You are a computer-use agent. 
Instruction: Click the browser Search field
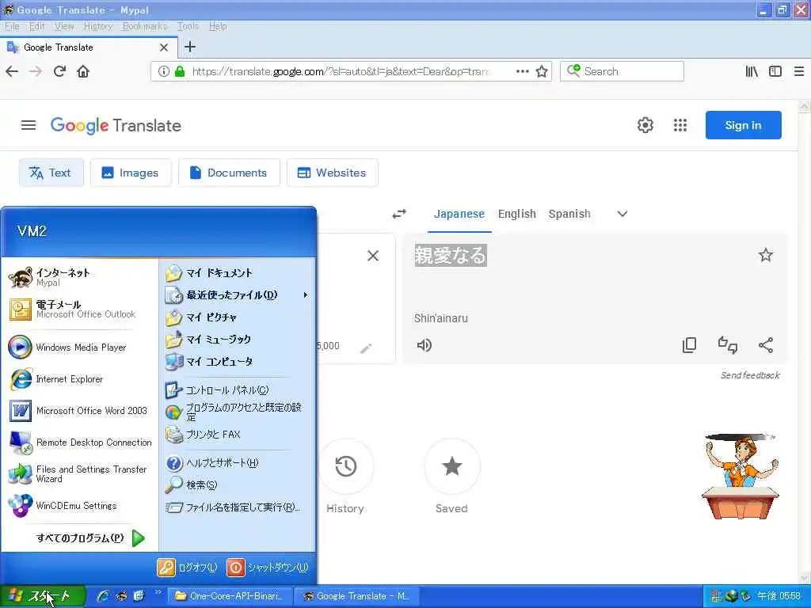pyautogui.click(x=623, y=71)
